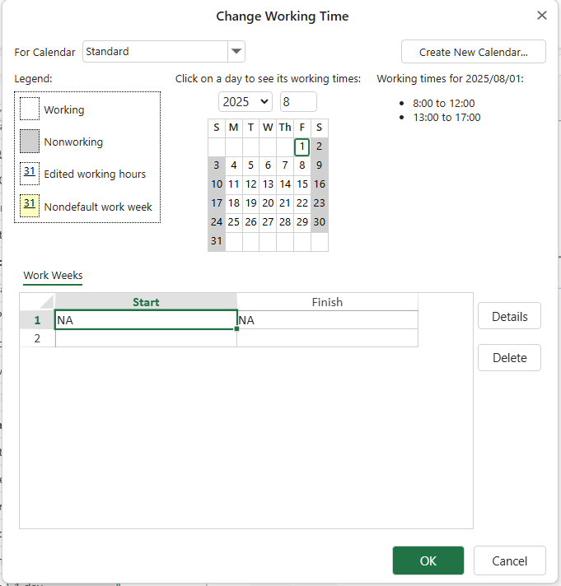Select August 19 in the calendar
Viewport: 561px width, 586px height.
click(x=250, y=203)
